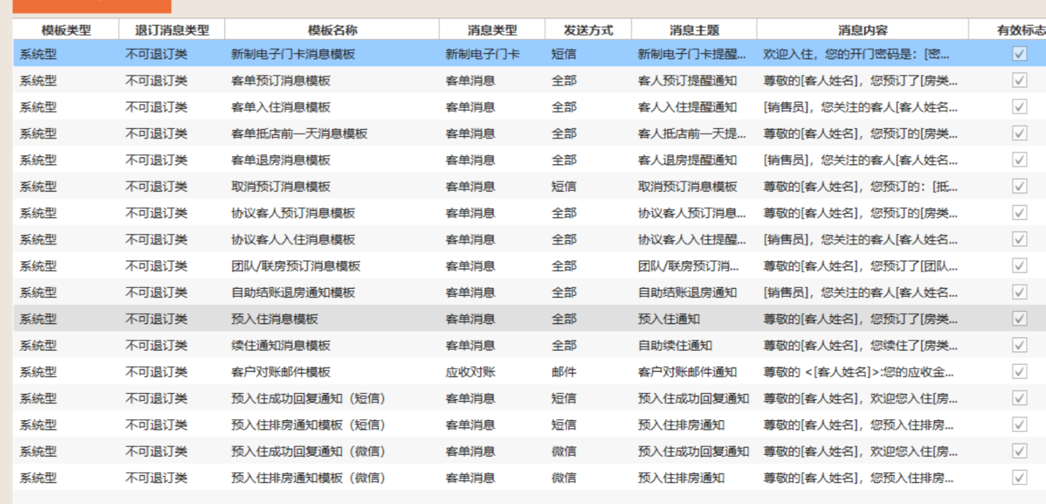
Task: Select 预入住排房通知模板（微信）row
Action: click(x=307, y=478)
